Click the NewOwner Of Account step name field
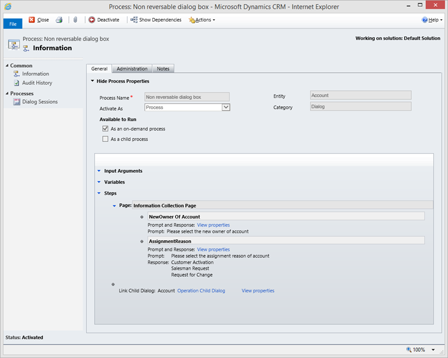 coord(286,216)
